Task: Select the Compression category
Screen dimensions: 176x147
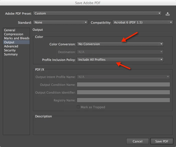Action: click(16, 34)
